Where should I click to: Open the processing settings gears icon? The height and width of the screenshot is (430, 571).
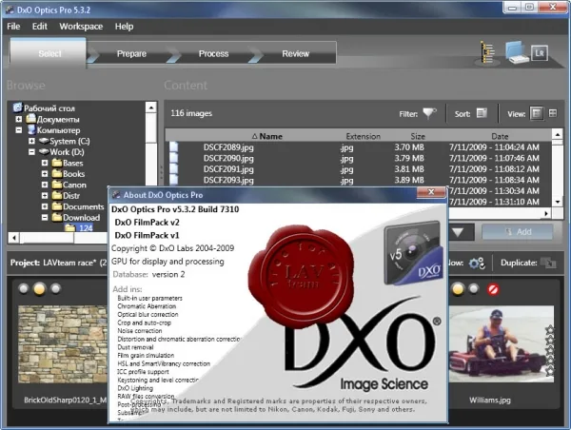[x=477, y=263]
